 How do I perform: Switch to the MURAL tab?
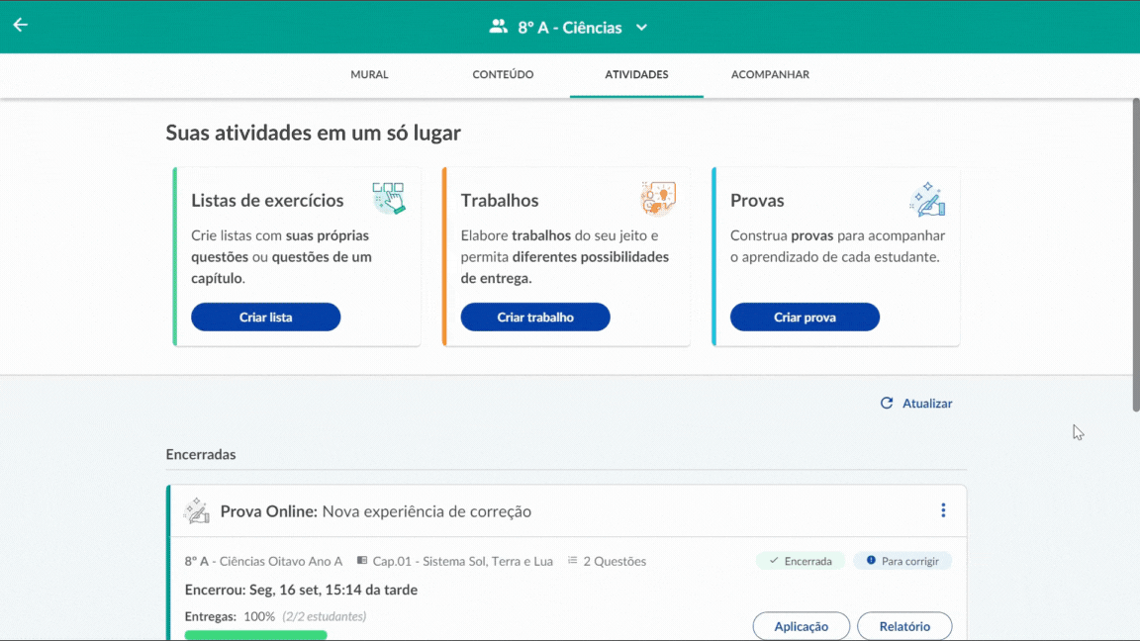(368, 74)
